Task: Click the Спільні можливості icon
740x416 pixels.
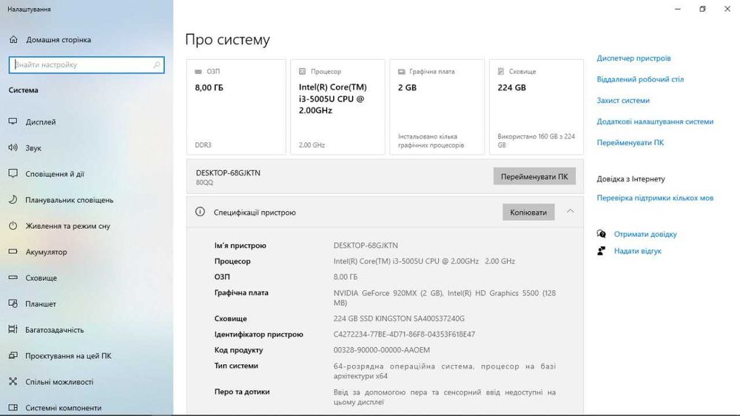Action: point(13,381)
